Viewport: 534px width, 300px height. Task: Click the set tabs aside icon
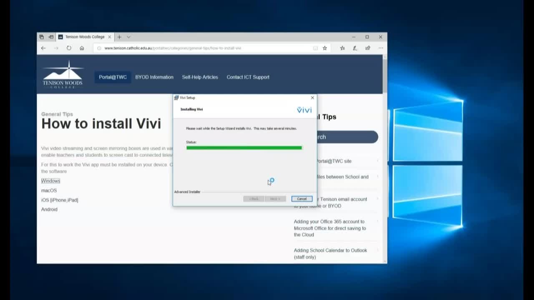pyautogui.click(x=51, y=37)
